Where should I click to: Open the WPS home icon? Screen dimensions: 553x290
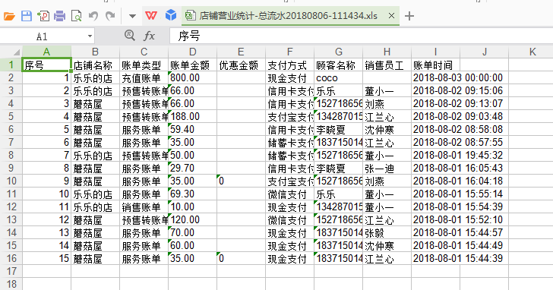point(151,15)
